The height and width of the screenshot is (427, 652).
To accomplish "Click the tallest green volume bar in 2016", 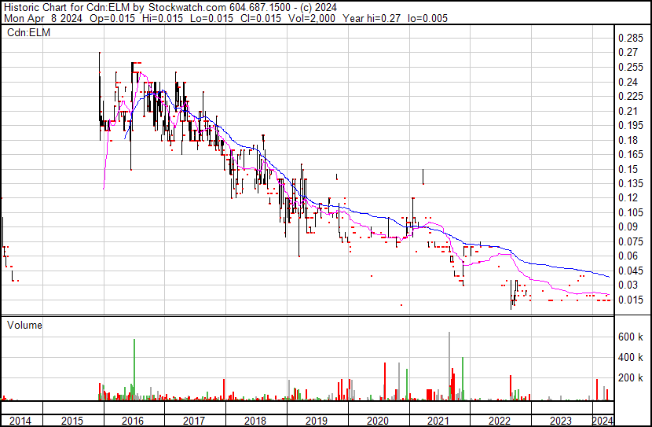I will [134, 370].
